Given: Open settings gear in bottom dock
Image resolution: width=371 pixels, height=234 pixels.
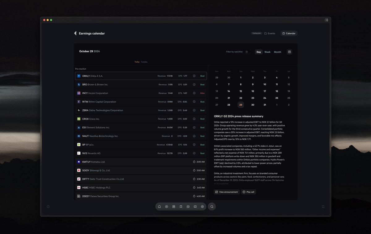Looking at the screenshot, I should [x=203, y=206].
